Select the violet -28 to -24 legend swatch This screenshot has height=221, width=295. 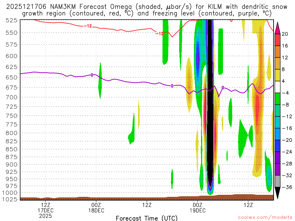tap(277, 158)
